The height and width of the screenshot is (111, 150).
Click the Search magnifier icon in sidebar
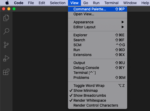[x=6, y=31]
